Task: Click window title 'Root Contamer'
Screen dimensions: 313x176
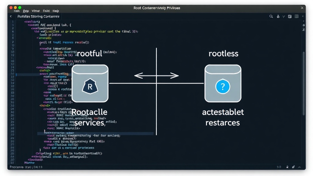Action: pyautogui.click(x=145, y=8)
